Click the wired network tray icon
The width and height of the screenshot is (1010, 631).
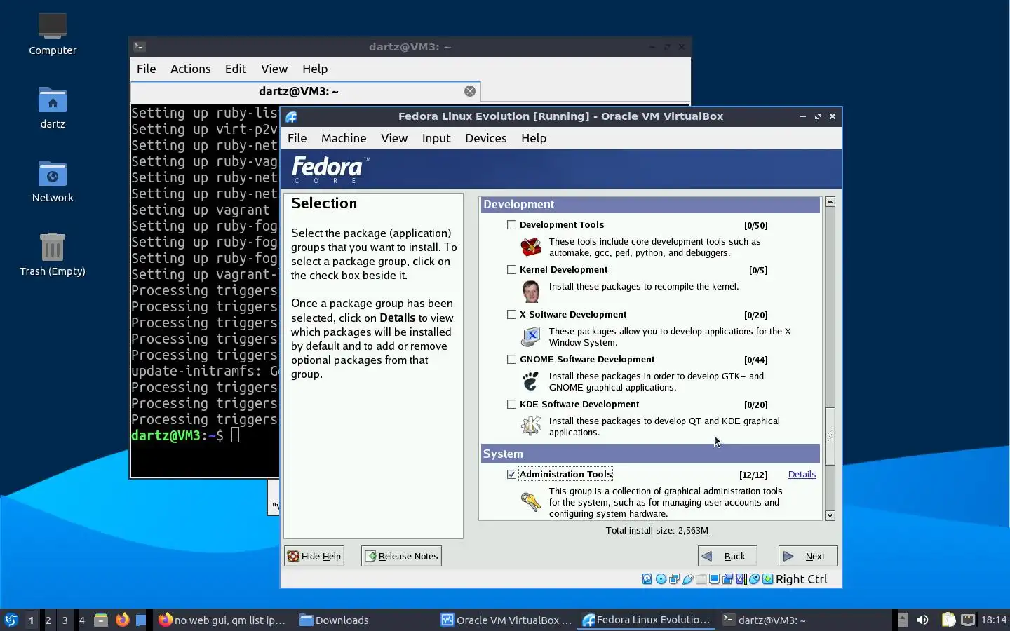968,620
